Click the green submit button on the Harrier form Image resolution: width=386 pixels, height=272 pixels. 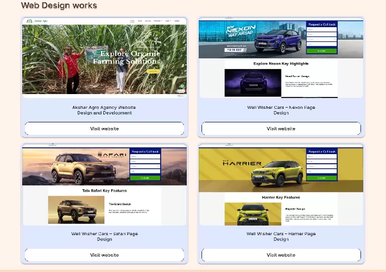(322, 178)
